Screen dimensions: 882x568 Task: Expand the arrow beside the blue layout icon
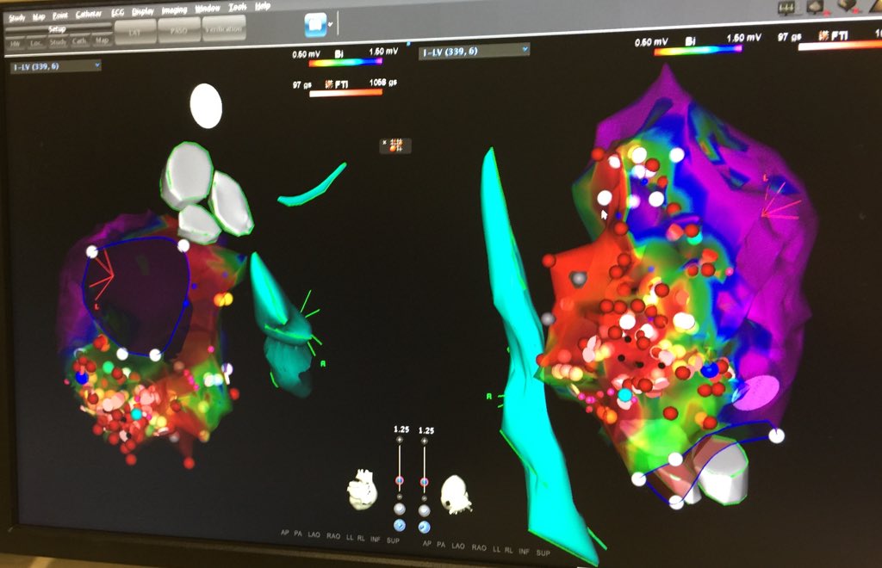coord(330,24)
